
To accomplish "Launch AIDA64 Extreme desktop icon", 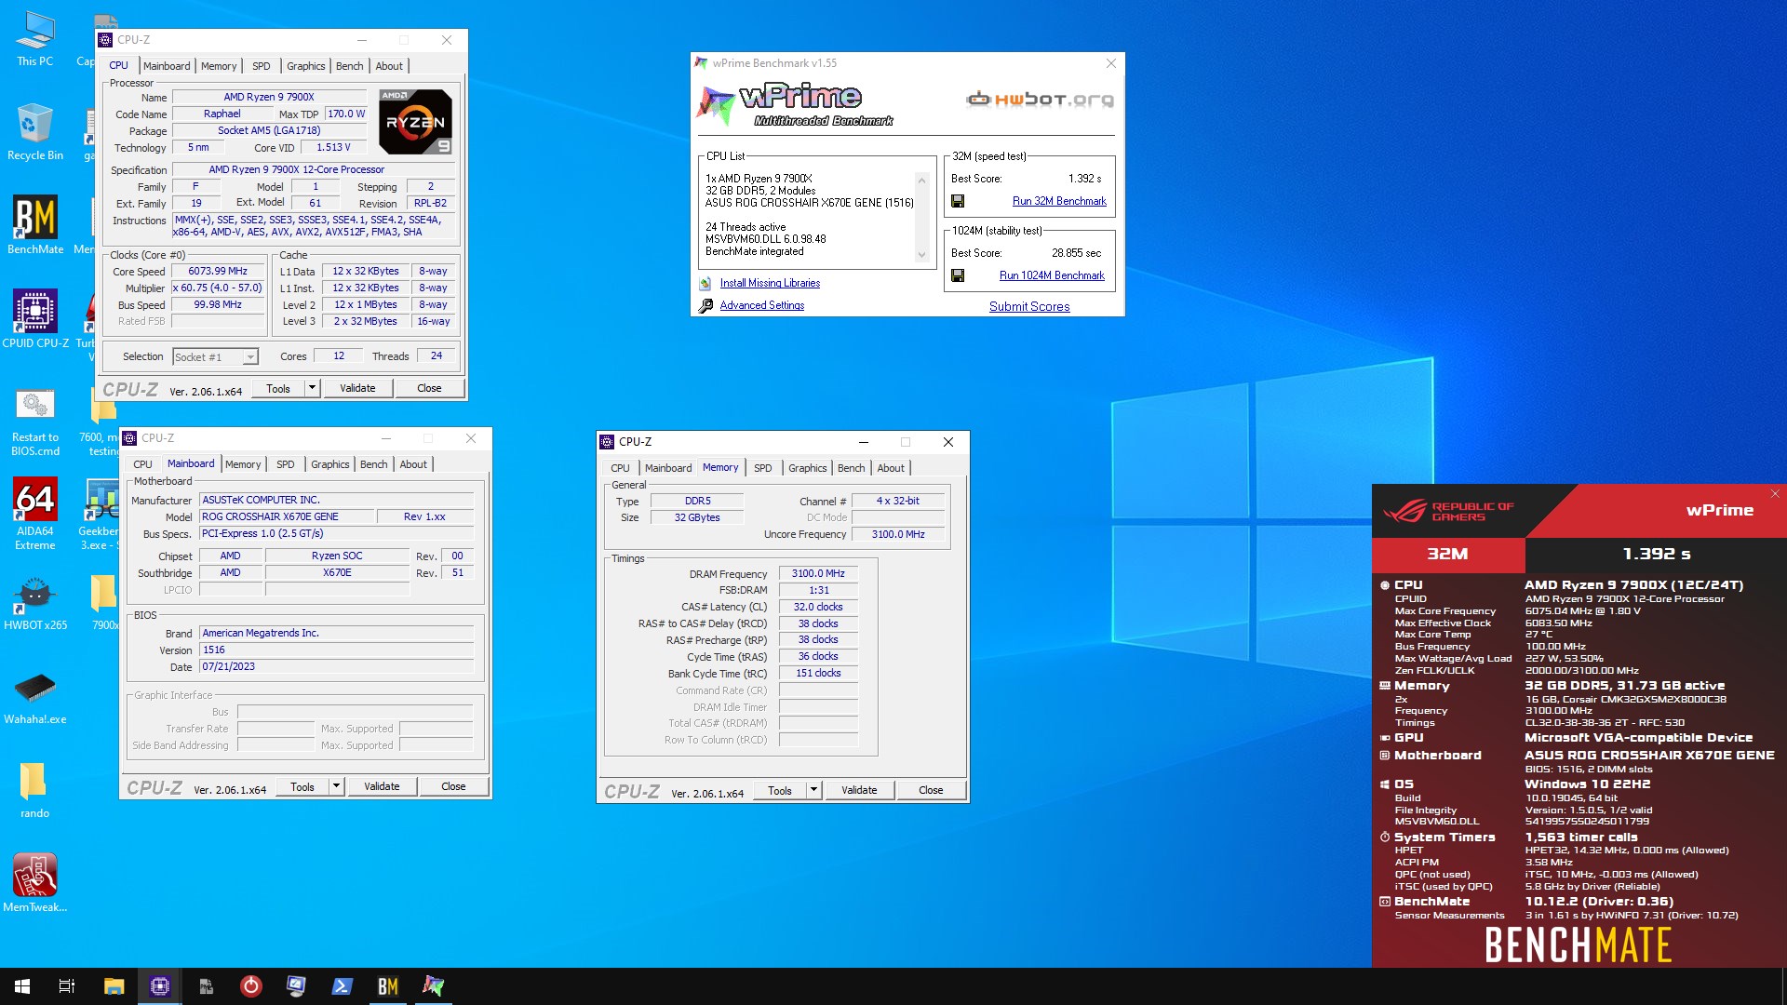I will 34,514.
